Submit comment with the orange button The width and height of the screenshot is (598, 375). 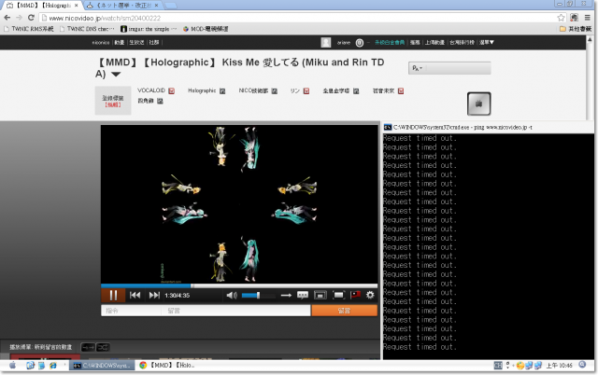pyautogui.click(x=345, y=311)
